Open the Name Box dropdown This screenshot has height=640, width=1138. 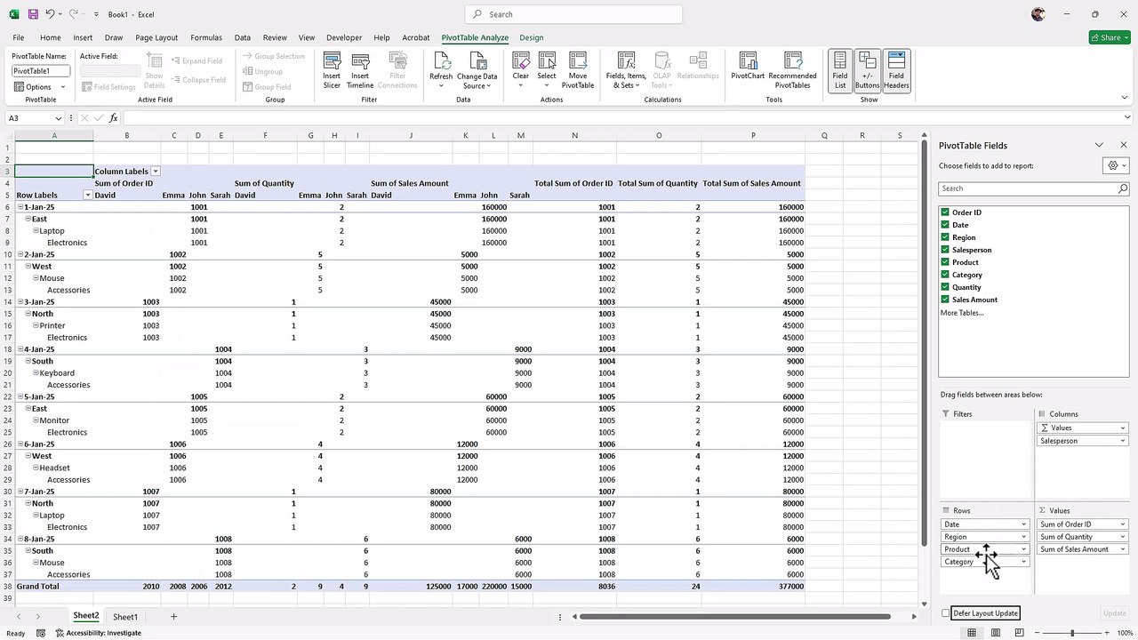(x=59, y=118)
